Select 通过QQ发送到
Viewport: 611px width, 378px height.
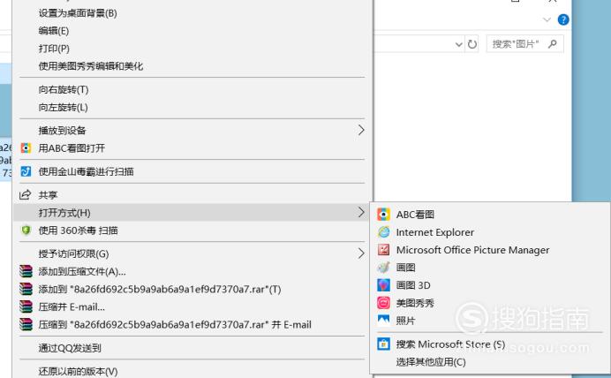[70, 348]
